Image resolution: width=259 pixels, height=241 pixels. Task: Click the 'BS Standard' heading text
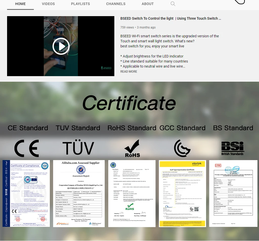pyautogui.click(x=233, y=128)
